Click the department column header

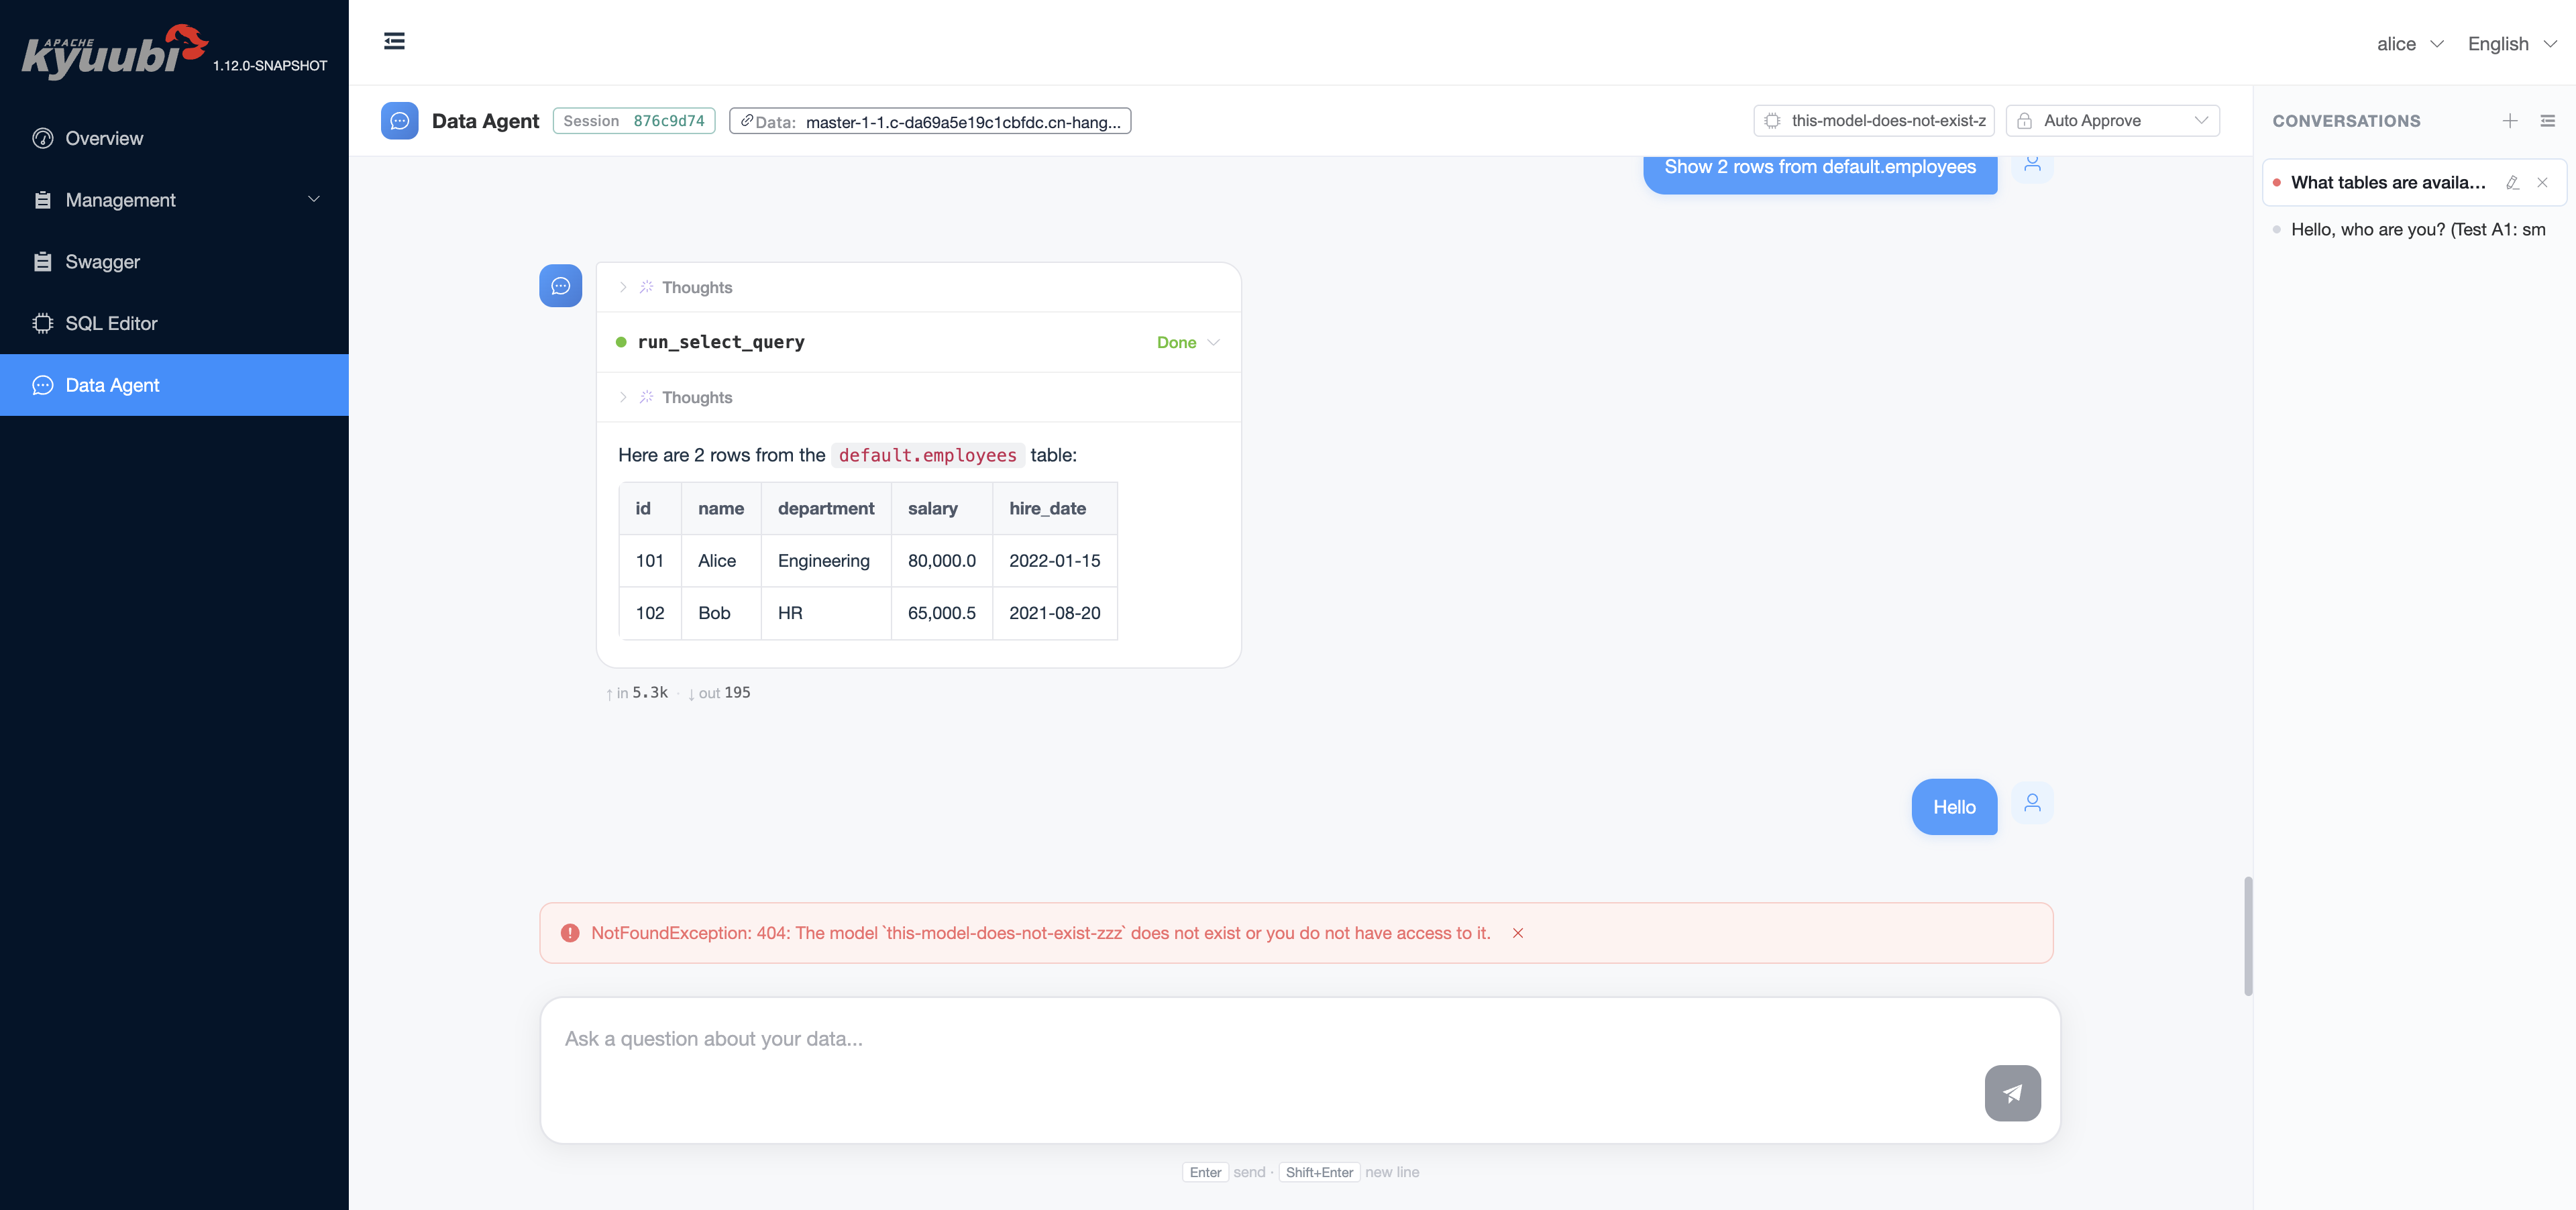tap(826, 508)
